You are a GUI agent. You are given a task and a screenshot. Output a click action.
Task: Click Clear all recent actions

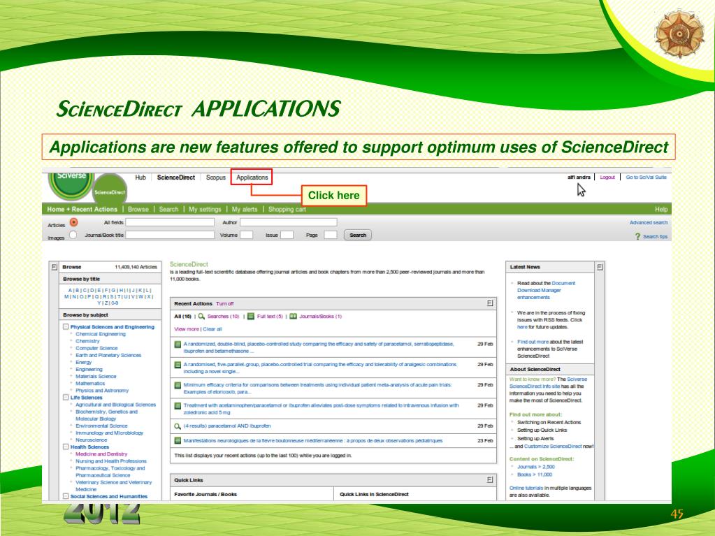(212, 329)
